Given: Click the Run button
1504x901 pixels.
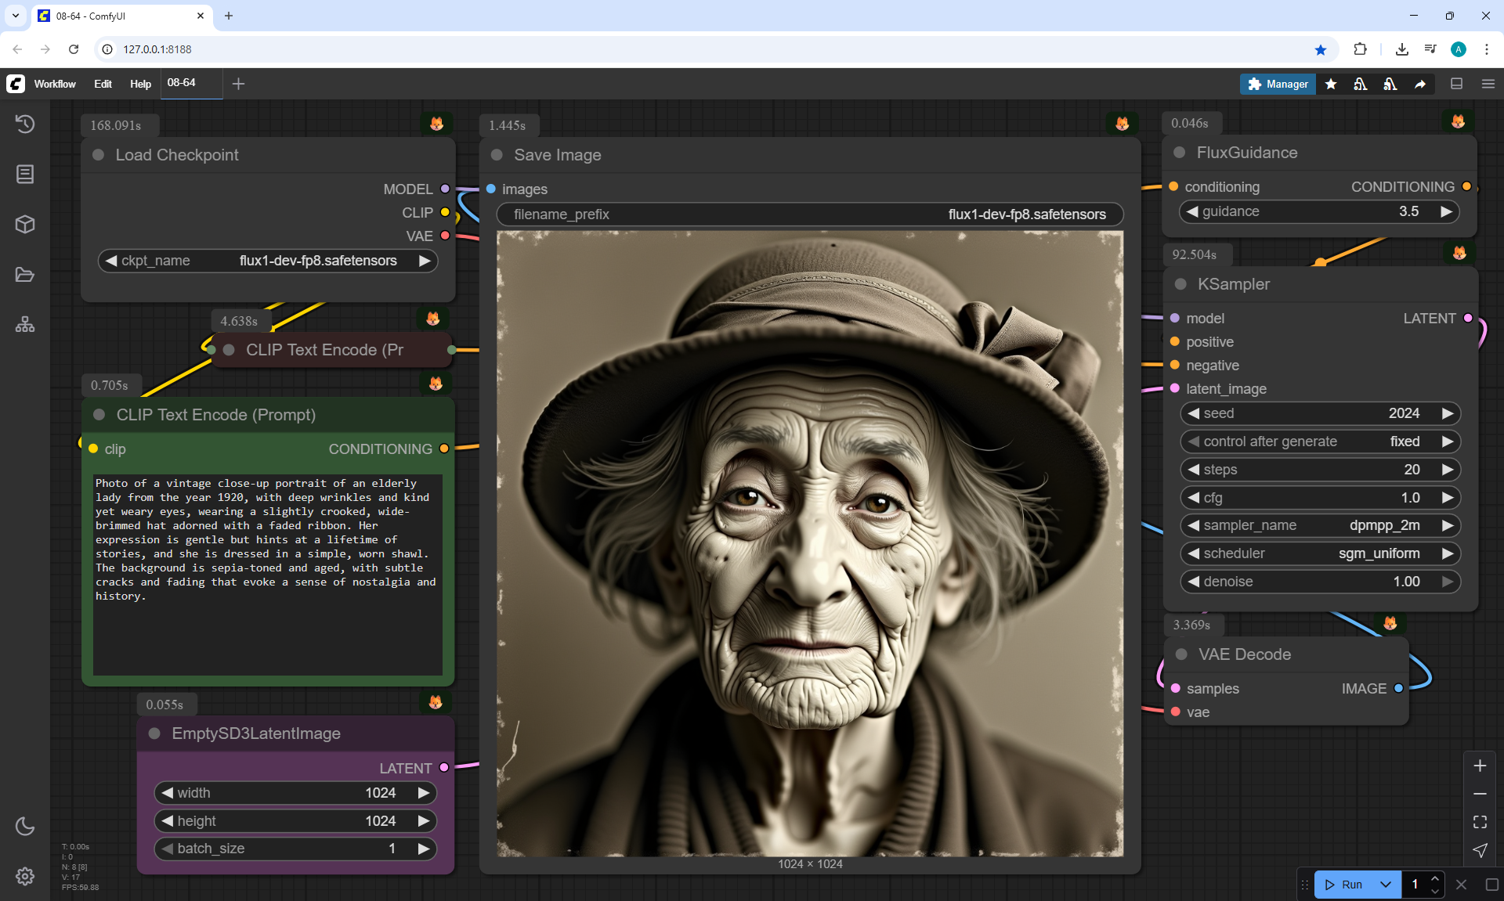Looking at the screenshot, I should (1345, 885).
